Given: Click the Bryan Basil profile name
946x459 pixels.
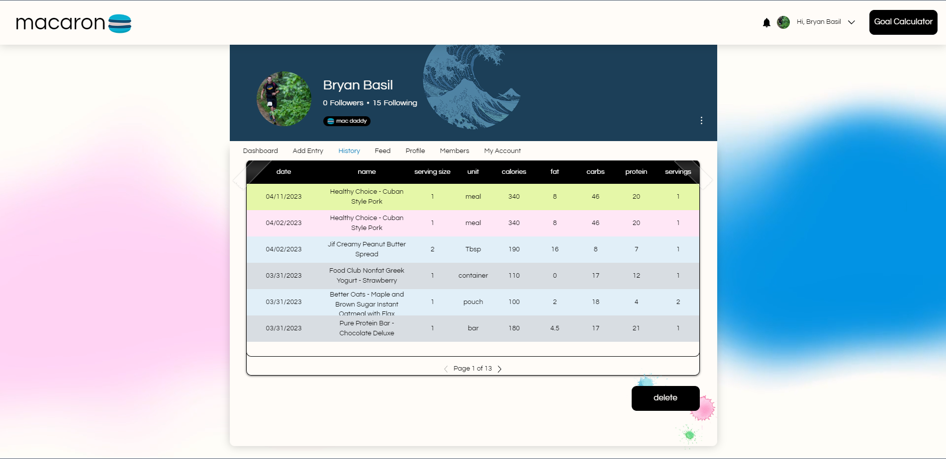Looking at the screenshot, I should [358, 85].
